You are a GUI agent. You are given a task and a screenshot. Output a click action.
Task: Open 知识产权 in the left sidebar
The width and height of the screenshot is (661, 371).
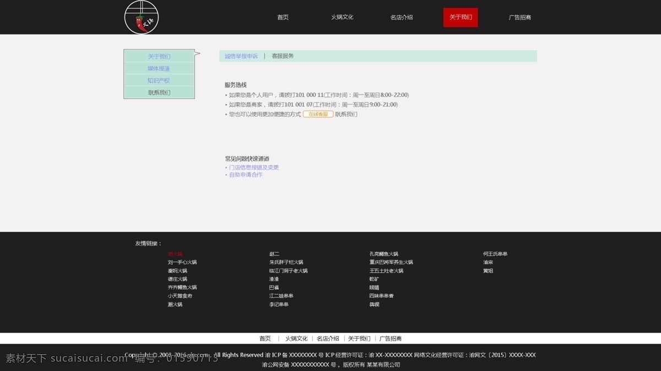159,80
